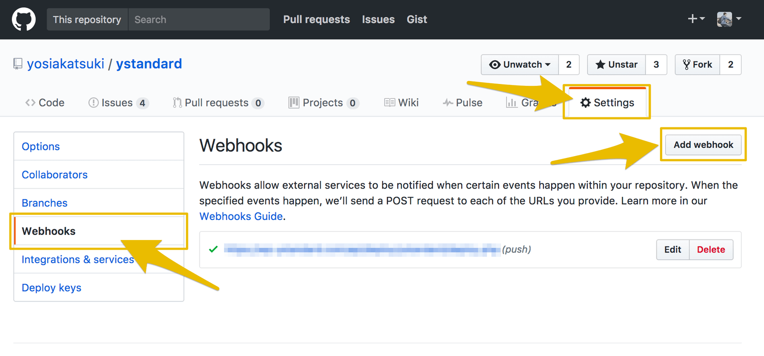The image size is (764, 356).
Task: Focus the Search input field
Action: (199, 20)
